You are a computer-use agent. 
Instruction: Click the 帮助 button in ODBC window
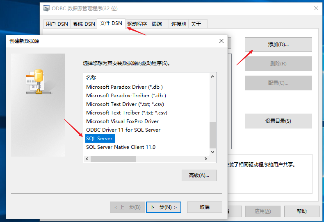click(302, 211)
